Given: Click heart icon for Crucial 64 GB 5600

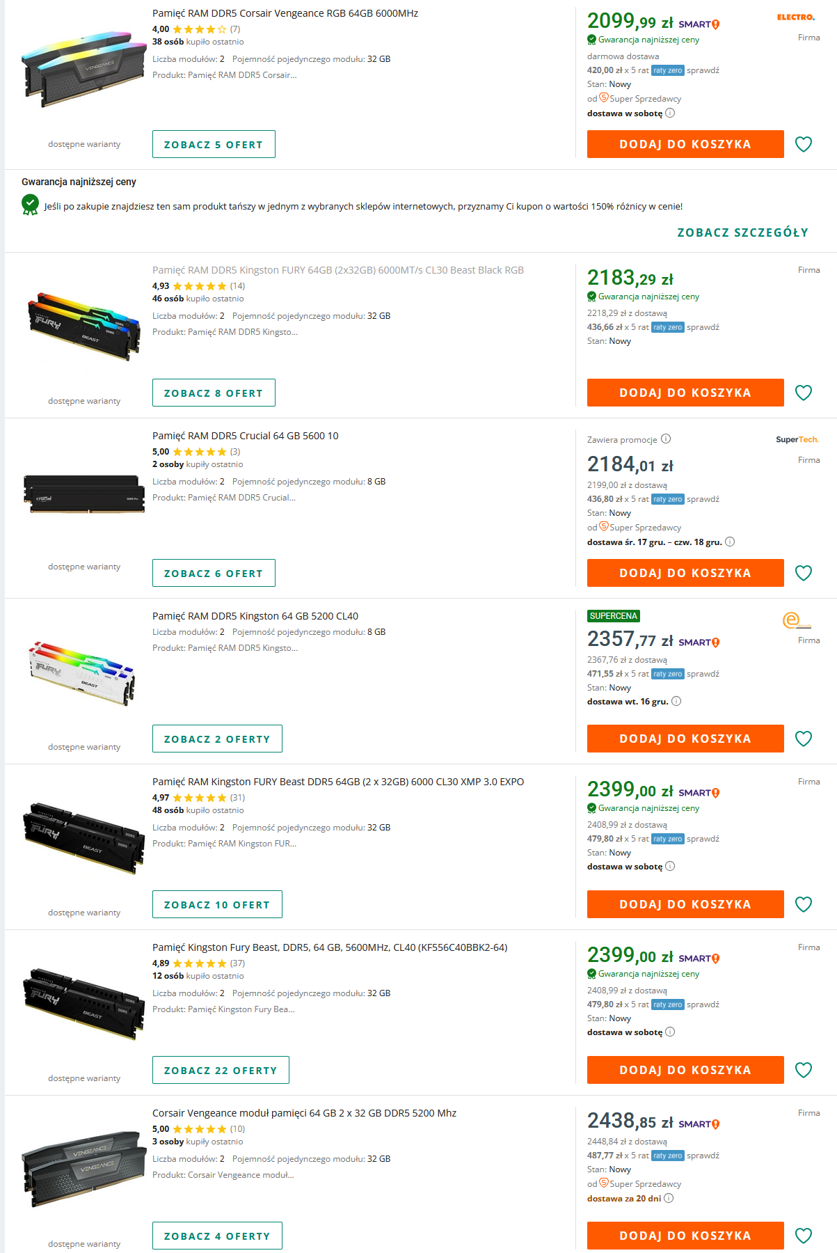Looking at the screenshot, I should click(803, 573).
